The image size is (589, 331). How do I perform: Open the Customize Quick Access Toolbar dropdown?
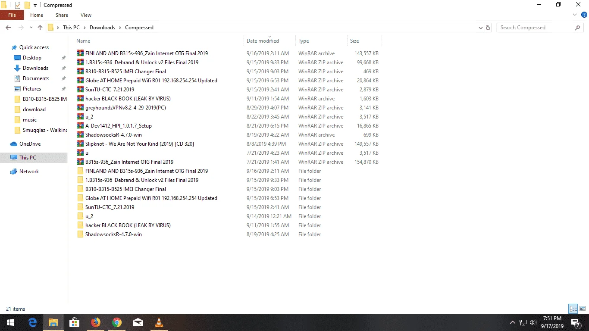click(35, 5)
